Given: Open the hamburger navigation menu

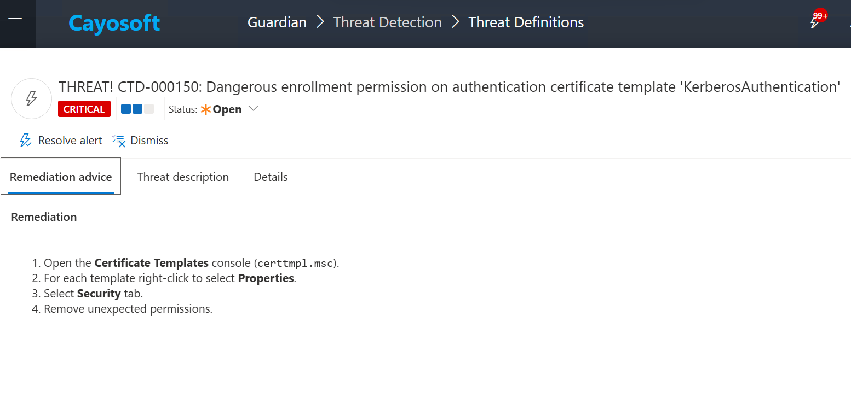Looking at the screenshot, I should [15, 21].
